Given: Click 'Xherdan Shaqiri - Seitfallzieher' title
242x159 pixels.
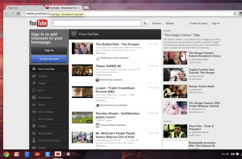Looking at the screenshot, I should [118, 115].
